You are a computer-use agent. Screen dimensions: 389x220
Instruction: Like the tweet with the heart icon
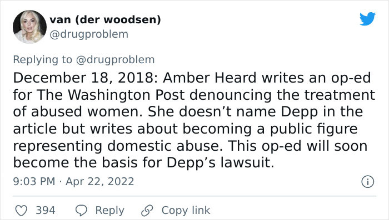[x=21, y=211]
